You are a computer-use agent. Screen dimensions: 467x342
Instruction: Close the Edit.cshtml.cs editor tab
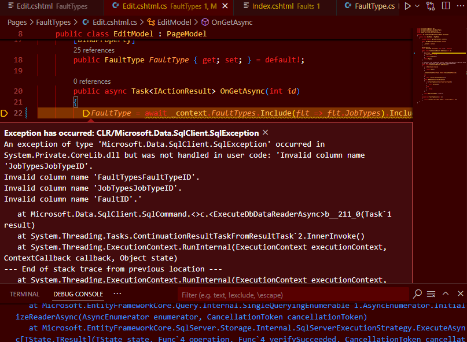coord(225,6)
